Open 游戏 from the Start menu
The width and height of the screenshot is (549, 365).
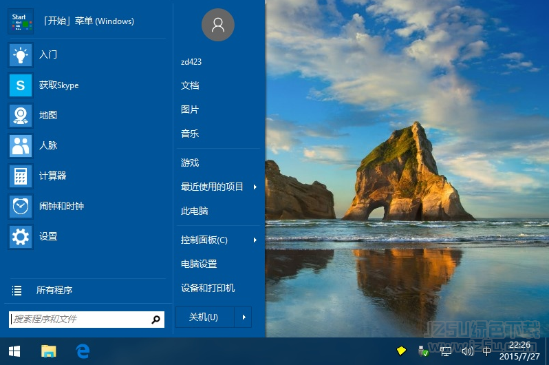click(x=190, y=163)
